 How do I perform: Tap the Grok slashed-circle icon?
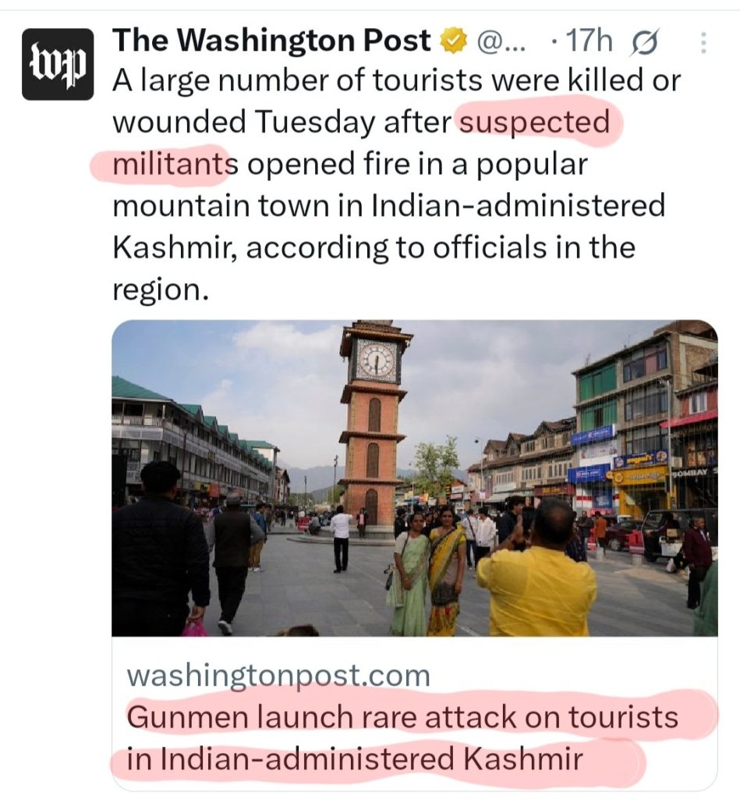[645, 42]
